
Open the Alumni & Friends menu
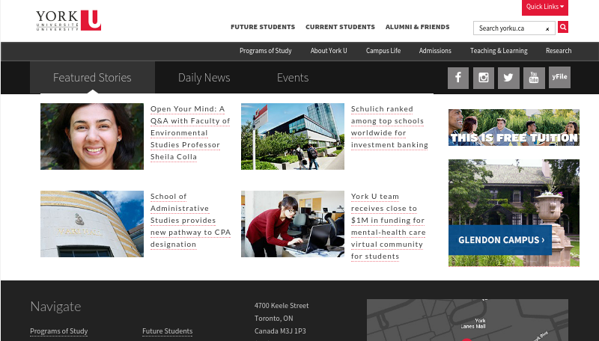pyautogui.click(x=417, y=27)
